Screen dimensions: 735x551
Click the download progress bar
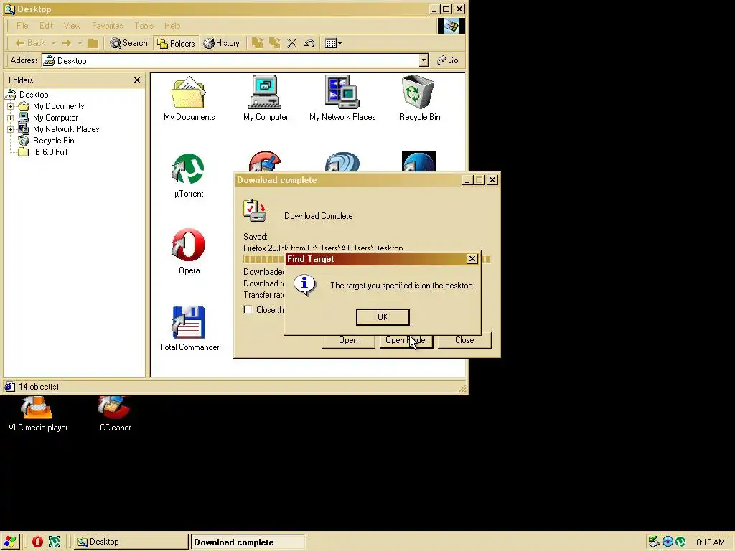263,259
